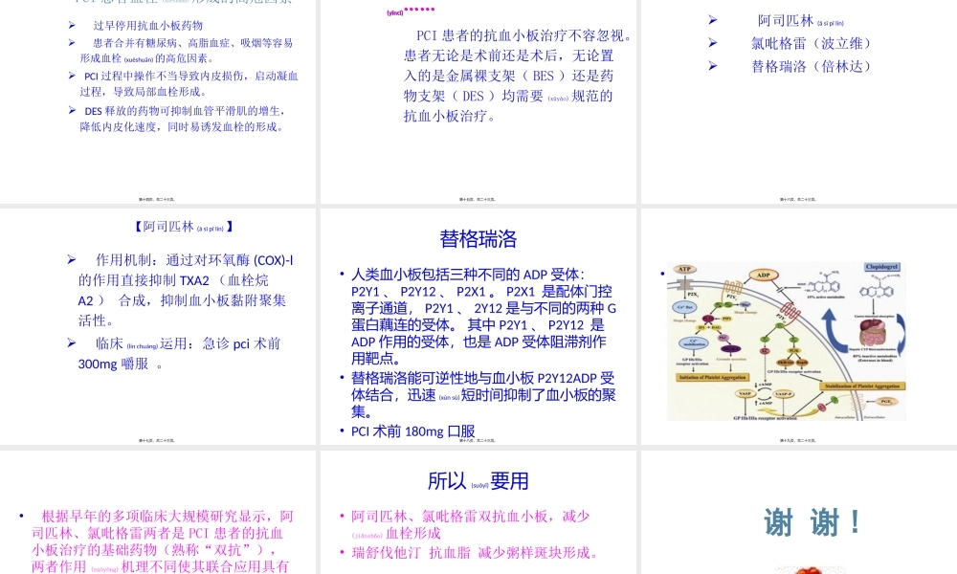
Task: Click the Stabilization of Platelet Aggregation box
Action: point(861,386)
